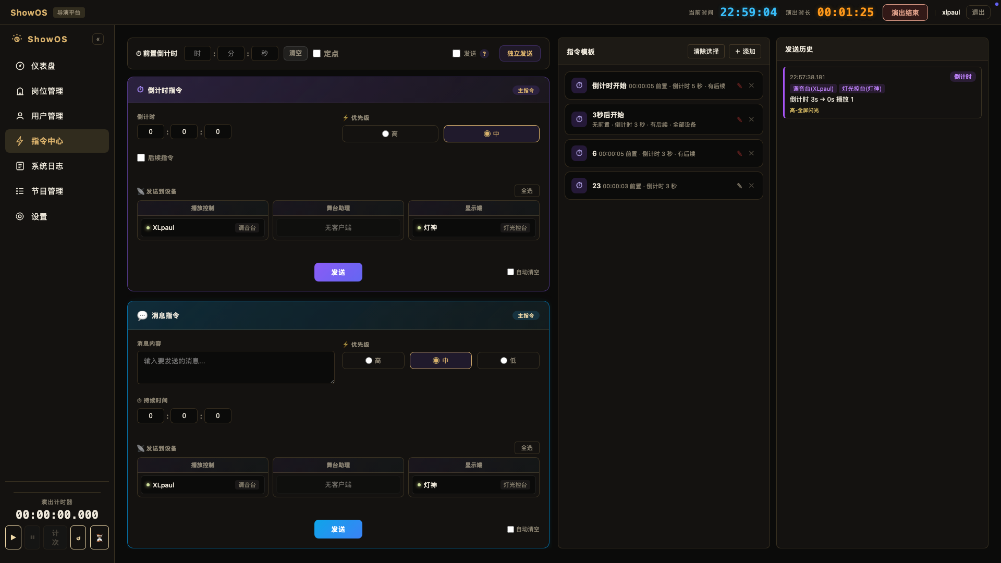
Task: Edit template 6 with pencil icon
Action: click(739, 153)
